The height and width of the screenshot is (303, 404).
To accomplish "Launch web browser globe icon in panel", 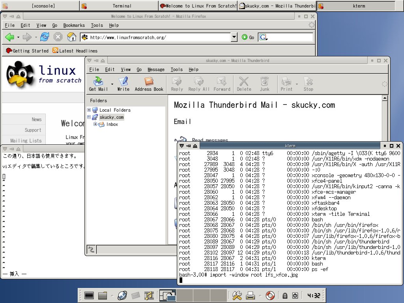I will (x=122, y=295).
